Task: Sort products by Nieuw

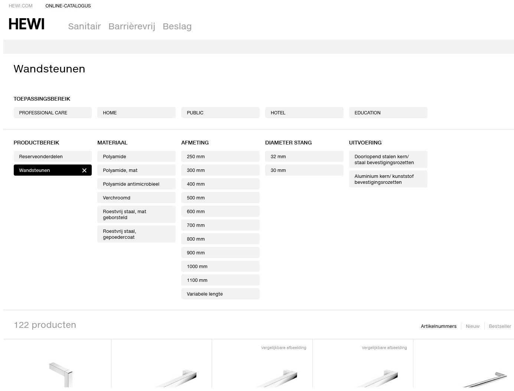Action: pos(472,326)
